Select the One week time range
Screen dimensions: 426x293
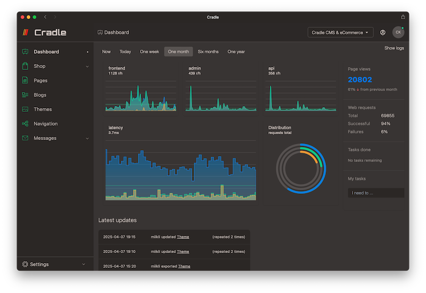coord(149,52)
